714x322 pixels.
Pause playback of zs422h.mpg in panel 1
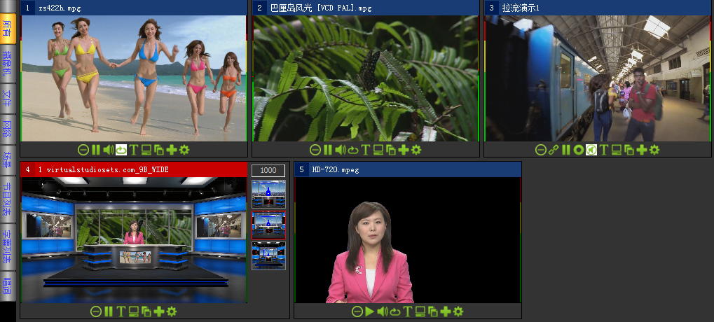click(96, 150)
